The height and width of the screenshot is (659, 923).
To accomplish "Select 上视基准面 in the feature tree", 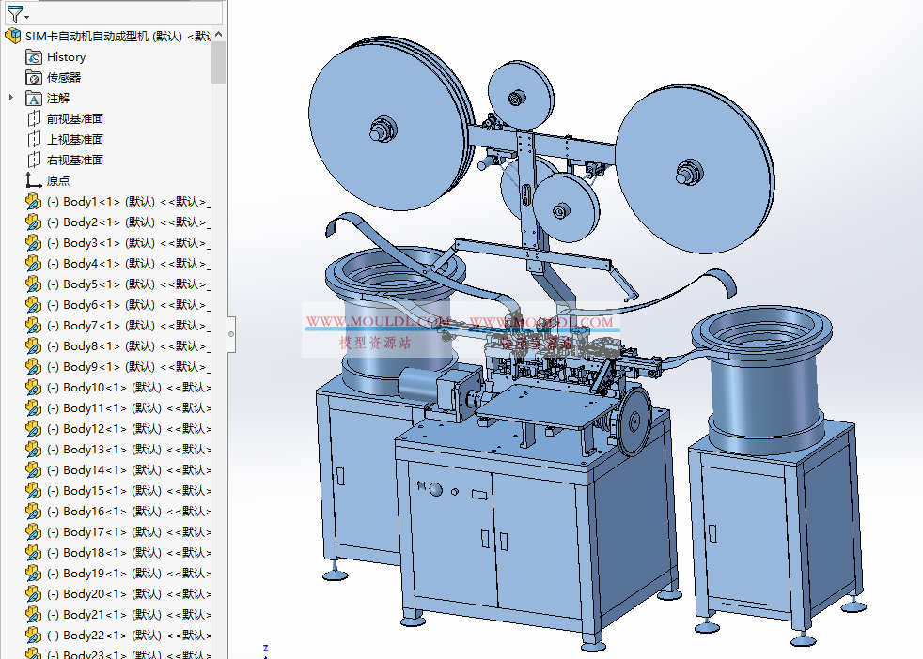I will (74, 140).
